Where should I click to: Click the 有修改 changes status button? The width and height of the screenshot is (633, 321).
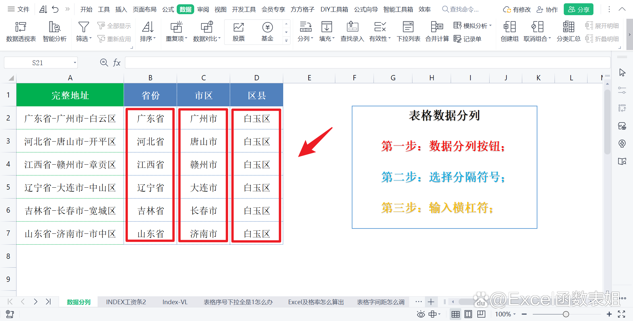coord(517,10)
